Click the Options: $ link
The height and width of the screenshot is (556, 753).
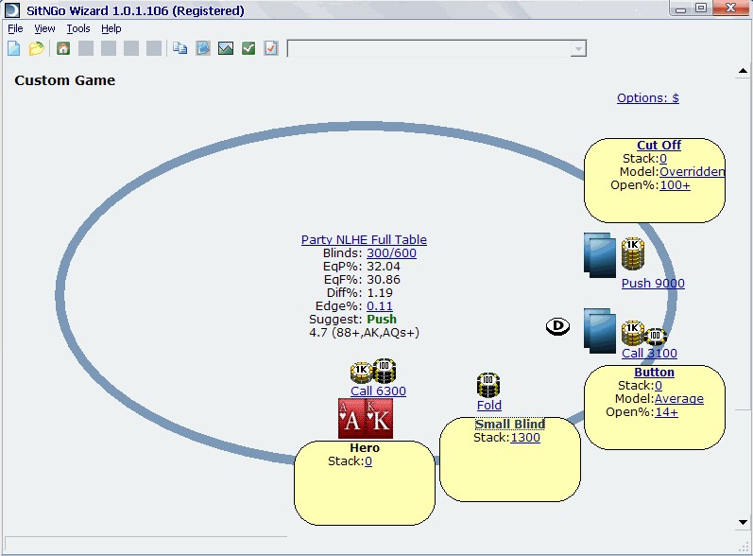[x=647, y=98]
